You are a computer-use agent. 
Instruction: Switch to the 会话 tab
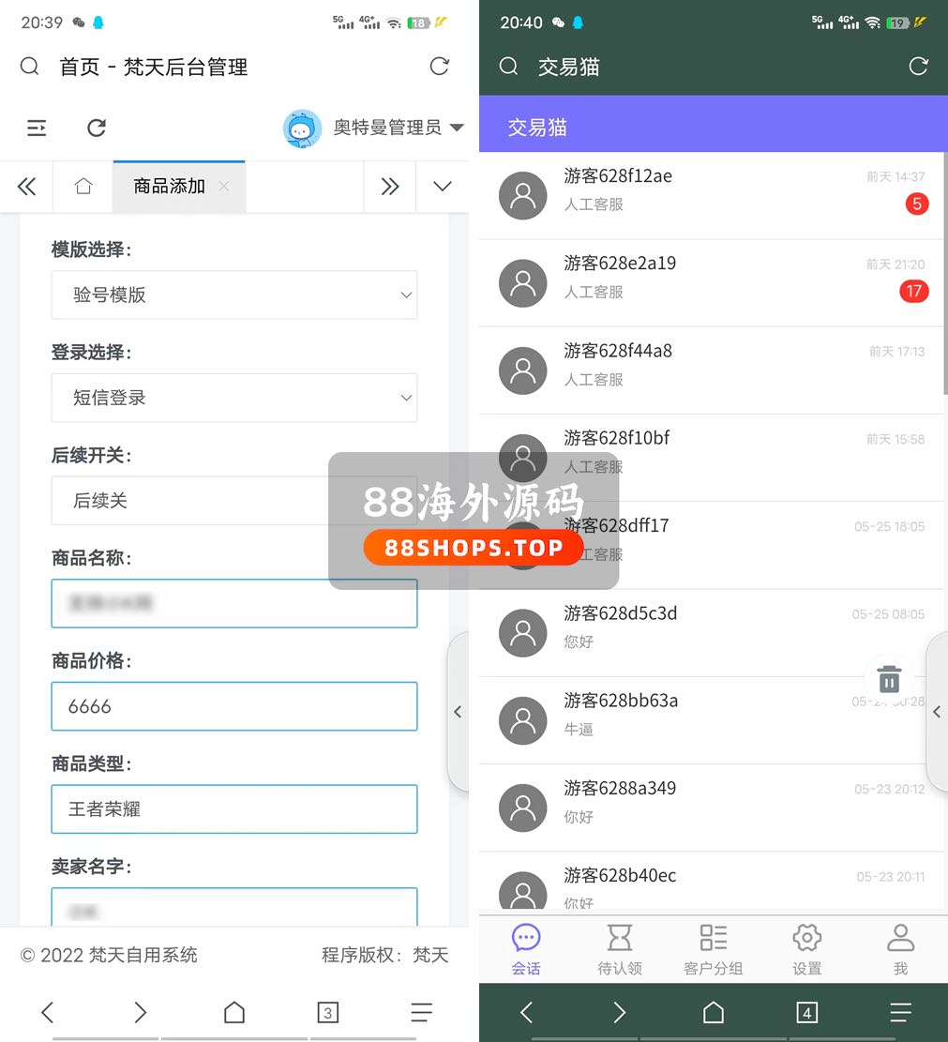tap(526, 947)
